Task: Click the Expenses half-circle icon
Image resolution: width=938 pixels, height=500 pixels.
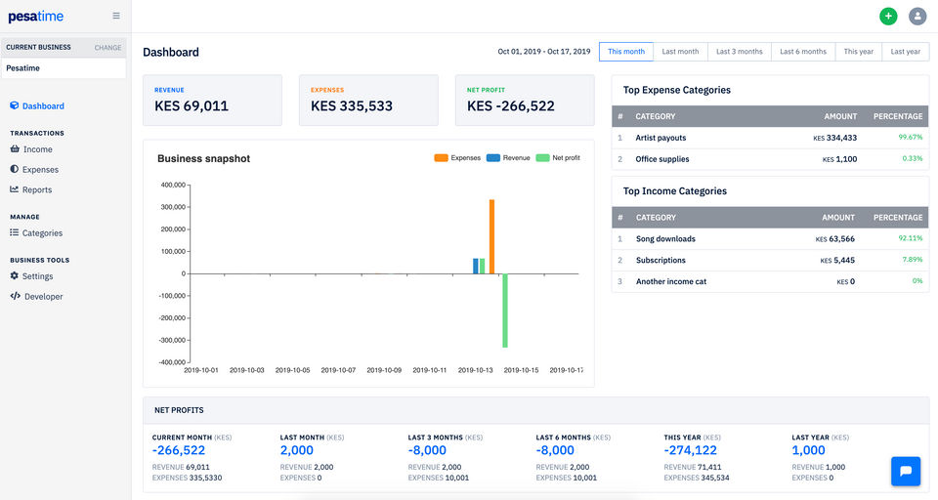Action: (x=15, y=169)
